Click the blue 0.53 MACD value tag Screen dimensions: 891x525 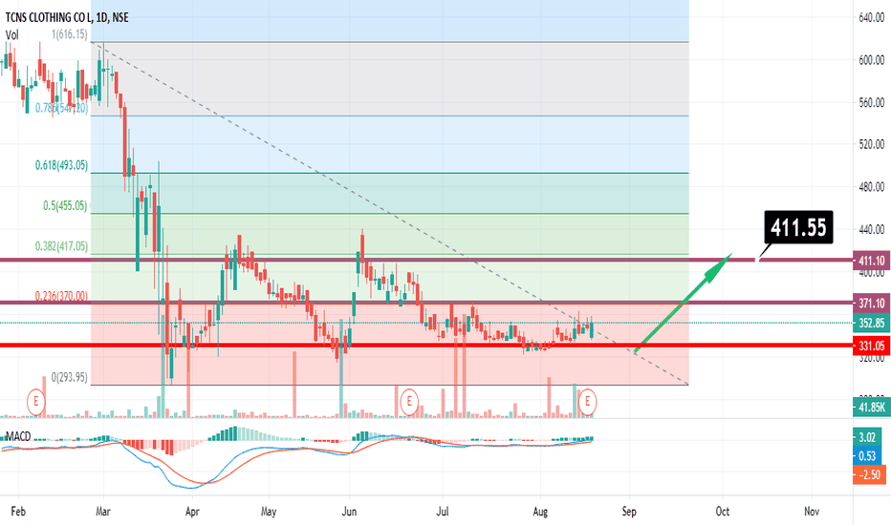pyautogui.click(x=867, y=455)
